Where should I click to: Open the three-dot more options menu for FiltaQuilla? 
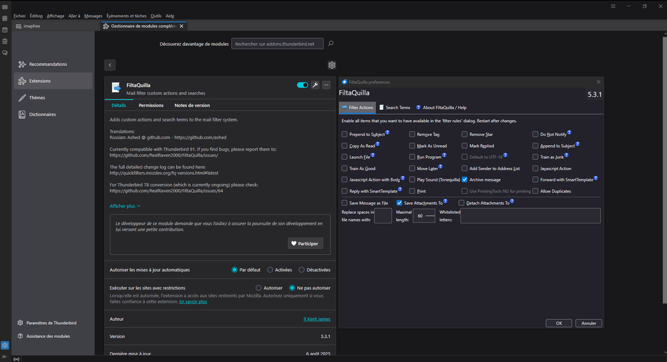click(x=326, y=85)
